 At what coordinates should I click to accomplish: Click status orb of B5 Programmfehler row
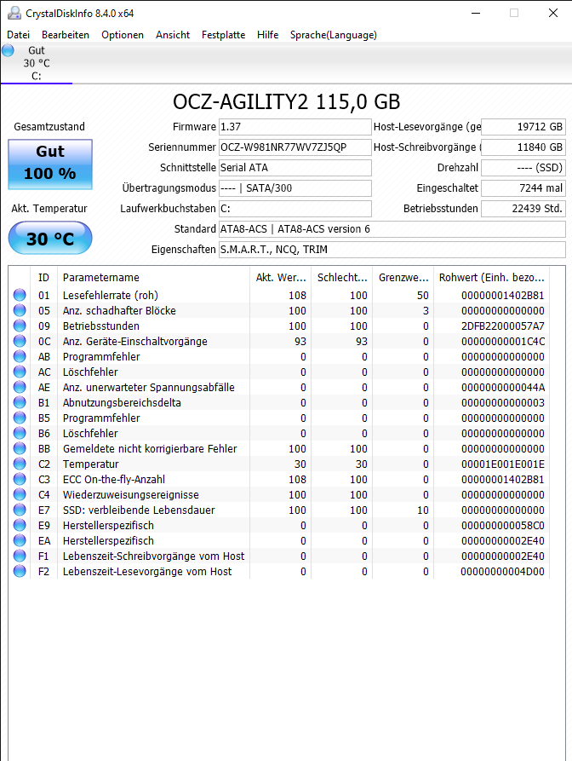pos(20,418)
